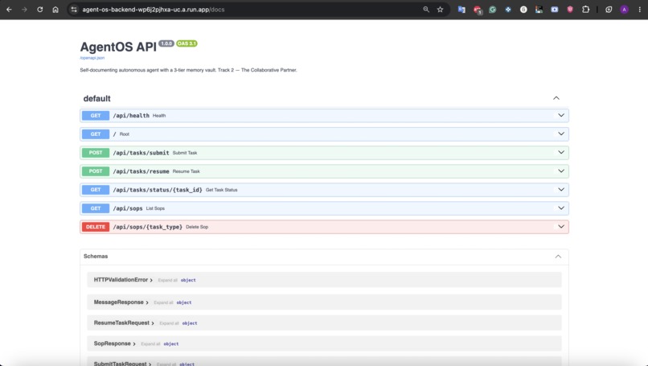Image resolution: width=648 pixels, height=366 pixels.
Task: Click GET badge of Get Task Status
Action: (x=96, y=190)
